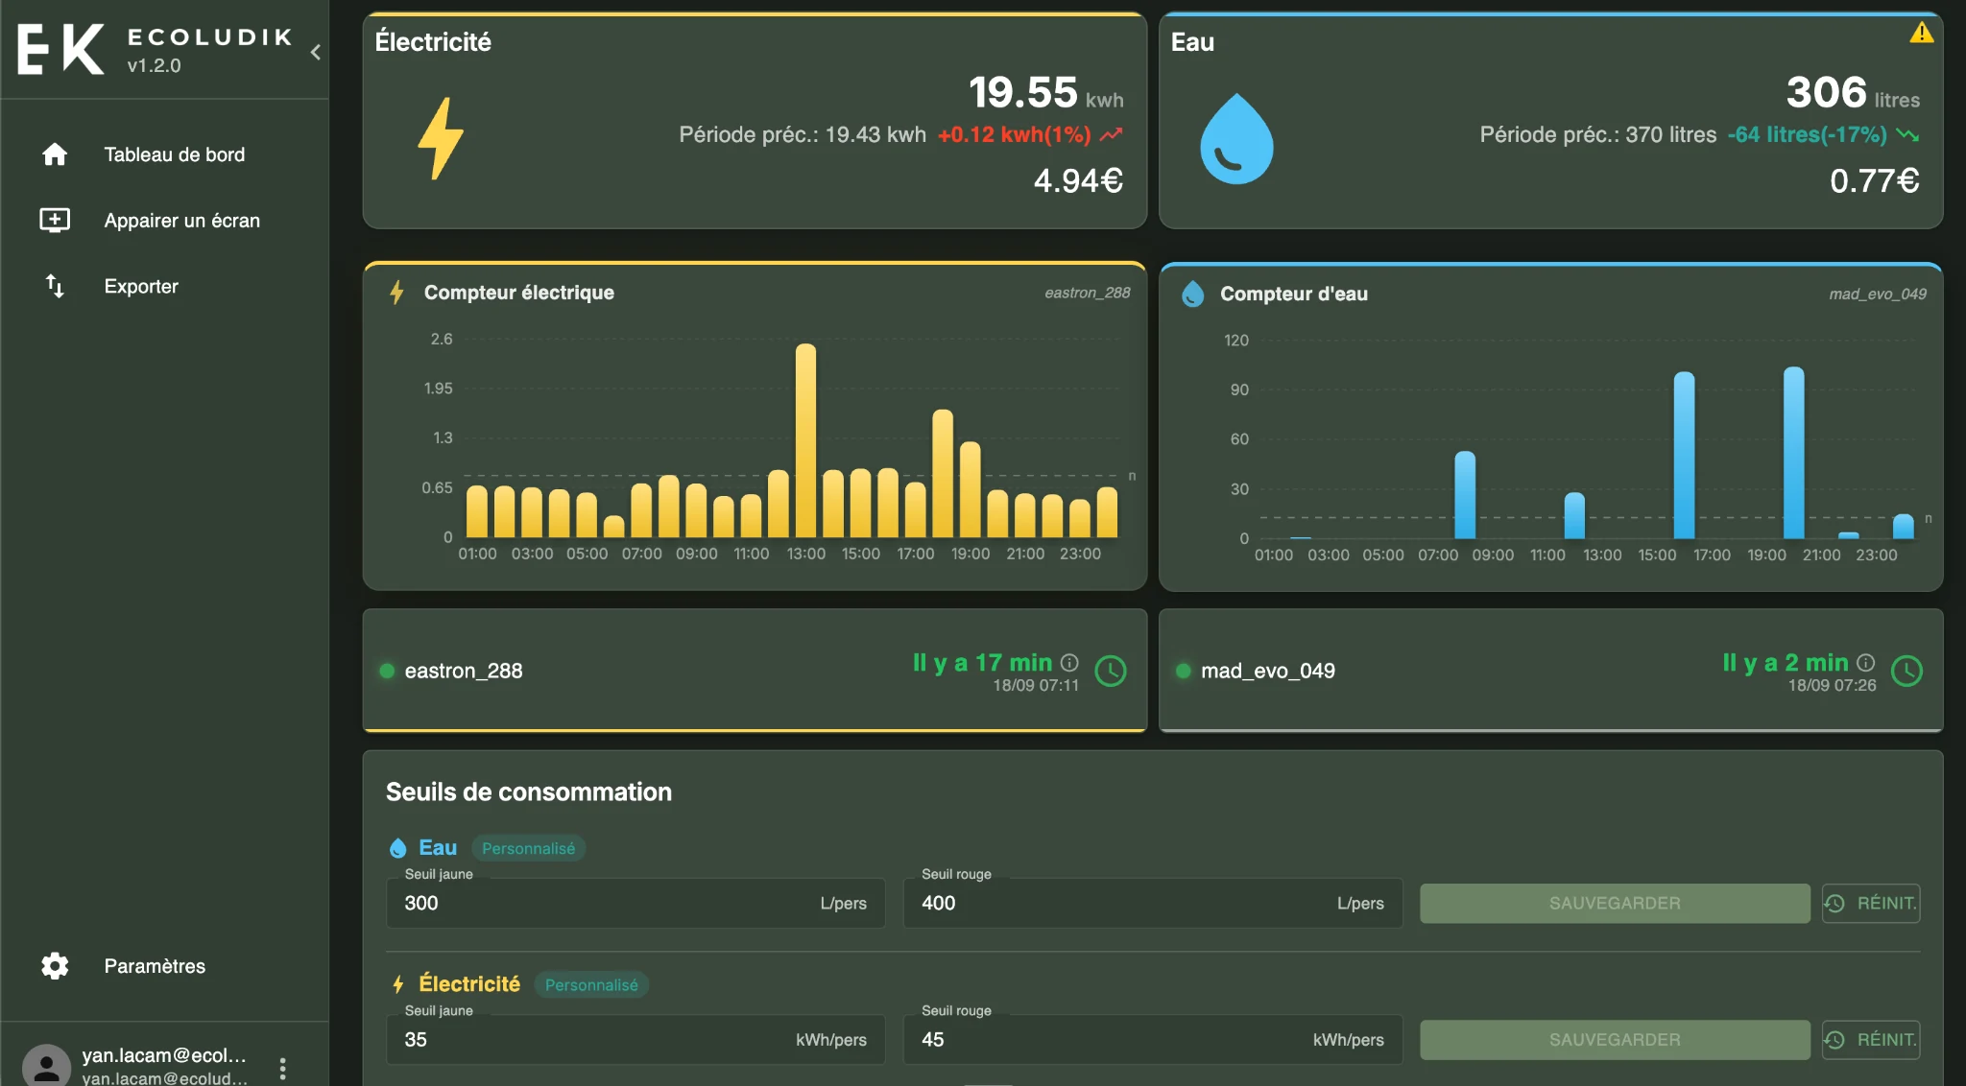
Task: Click the water trend-down arrow icon
Action: 1907,134
